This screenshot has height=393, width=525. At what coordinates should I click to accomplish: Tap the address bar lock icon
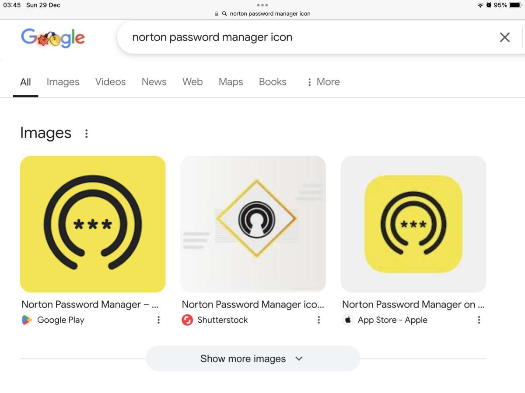[x=217, y=14]
